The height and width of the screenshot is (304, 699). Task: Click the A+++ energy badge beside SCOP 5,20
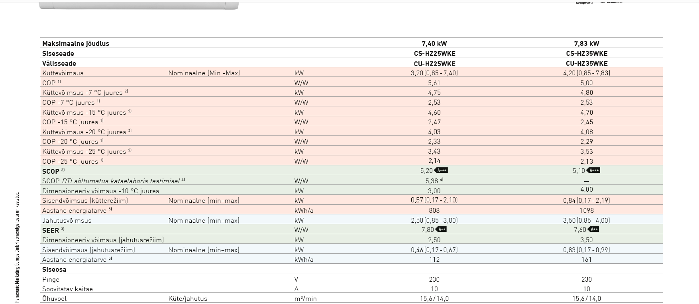pyautogui.click(x=441, y=171)
